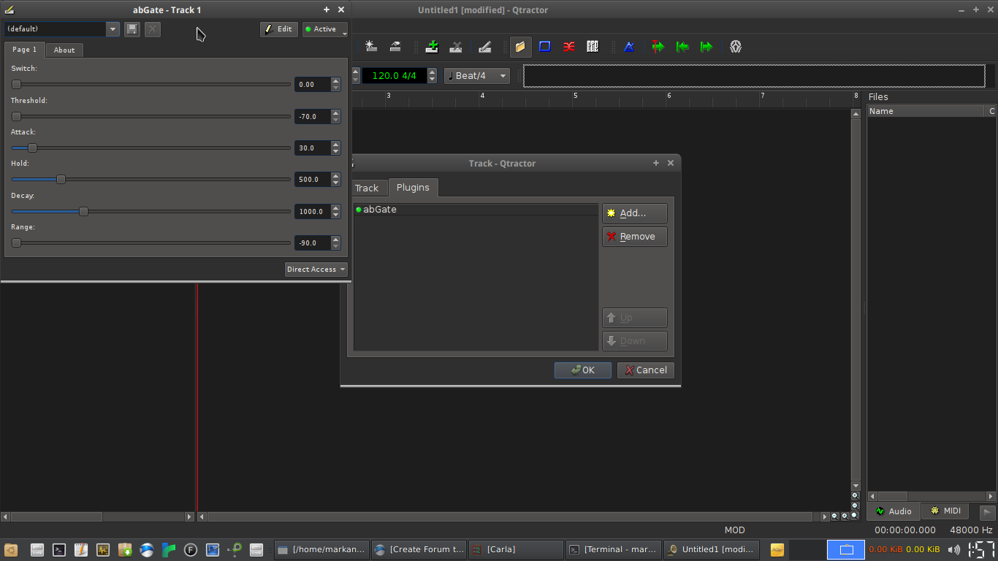
Task: Click the Remove plugin button
Action: point(634,237)
